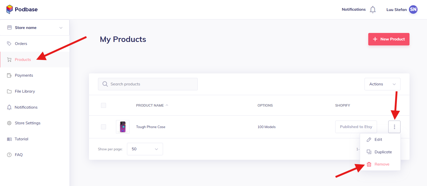427x186 pixels.
Task: Open Store Settings via the gear icon
Action: point(9,123)
